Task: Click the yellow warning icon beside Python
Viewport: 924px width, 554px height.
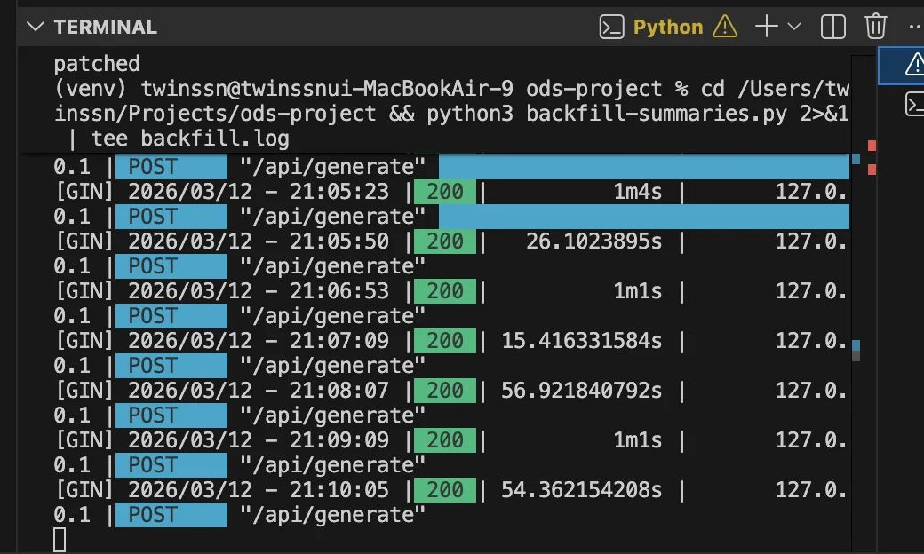Action: point(725,27)
